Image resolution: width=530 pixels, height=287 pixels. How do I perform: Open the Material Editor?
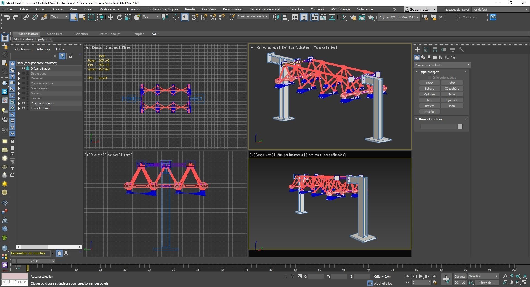pos(362,17)
